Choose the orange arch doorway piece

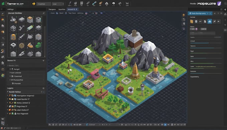coord(13,37)
